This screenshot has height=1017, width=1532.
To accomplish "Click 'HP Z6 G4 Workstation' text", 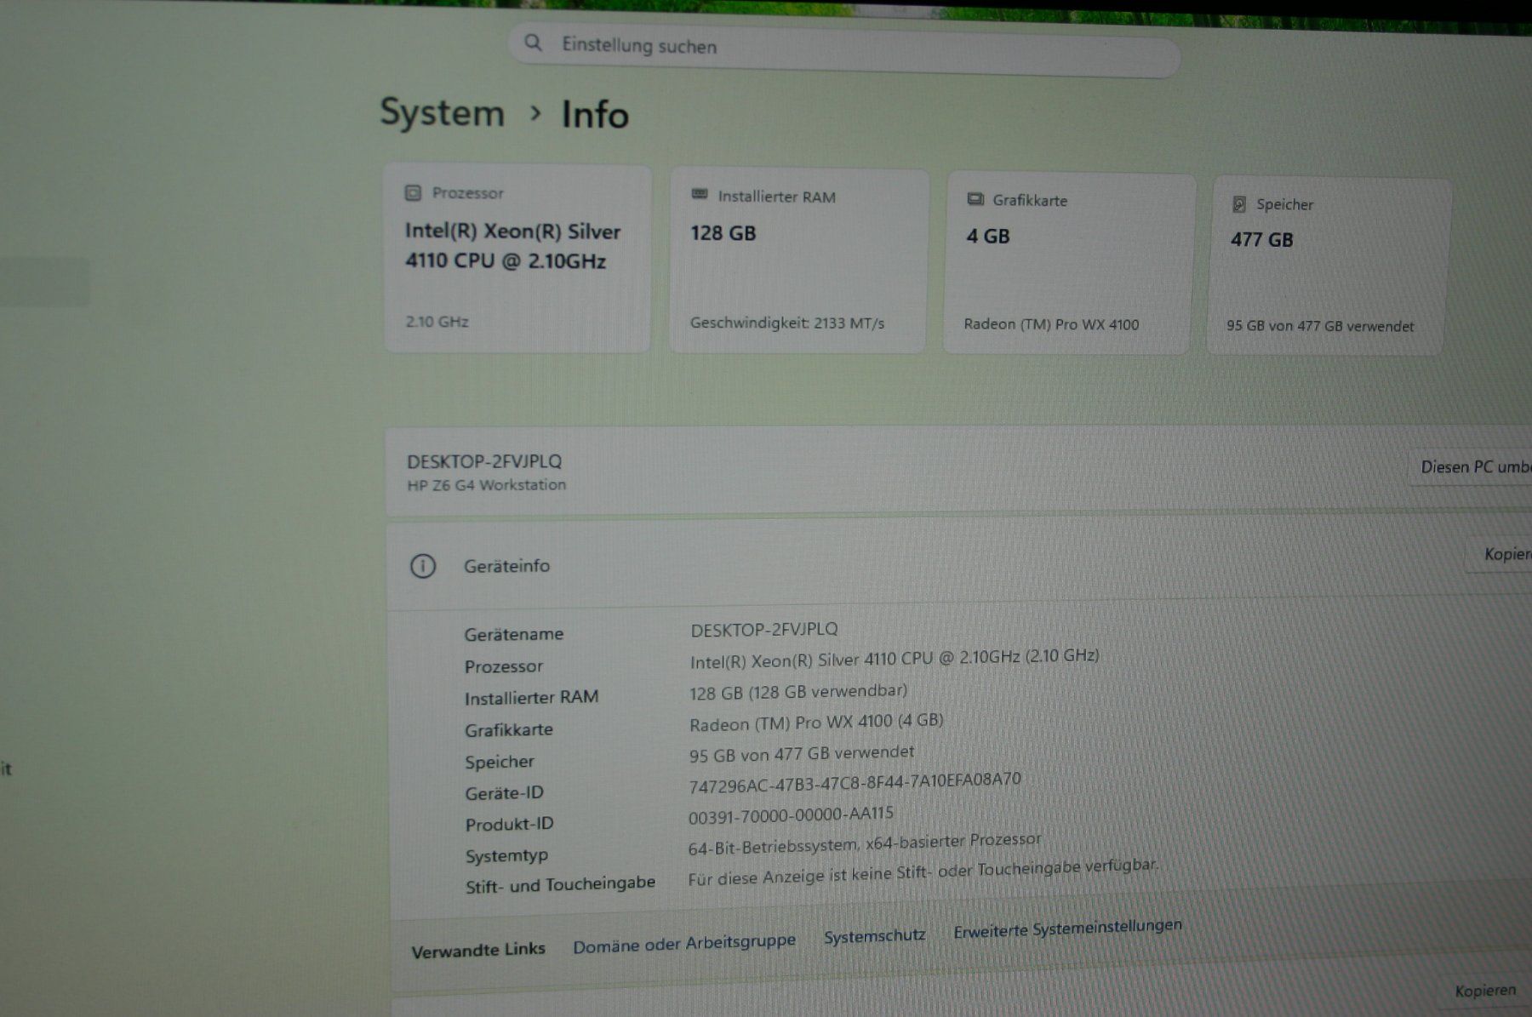I will pyautogui.click(x=486, y=485).
